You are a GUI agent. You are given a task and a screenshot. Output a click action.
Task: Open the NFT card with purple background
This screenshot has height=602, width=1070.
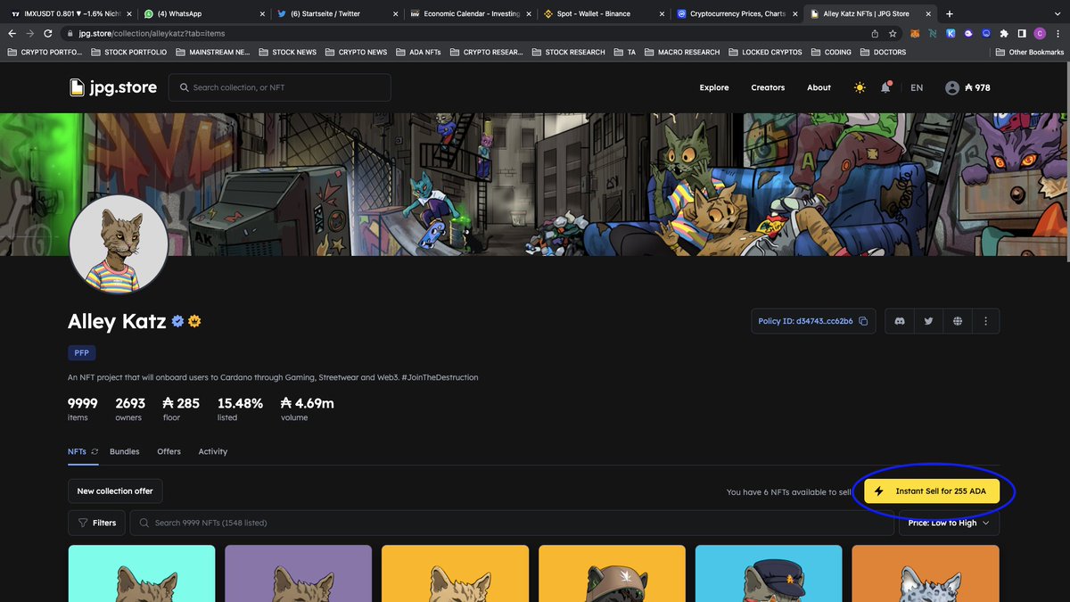click(298, 573)
